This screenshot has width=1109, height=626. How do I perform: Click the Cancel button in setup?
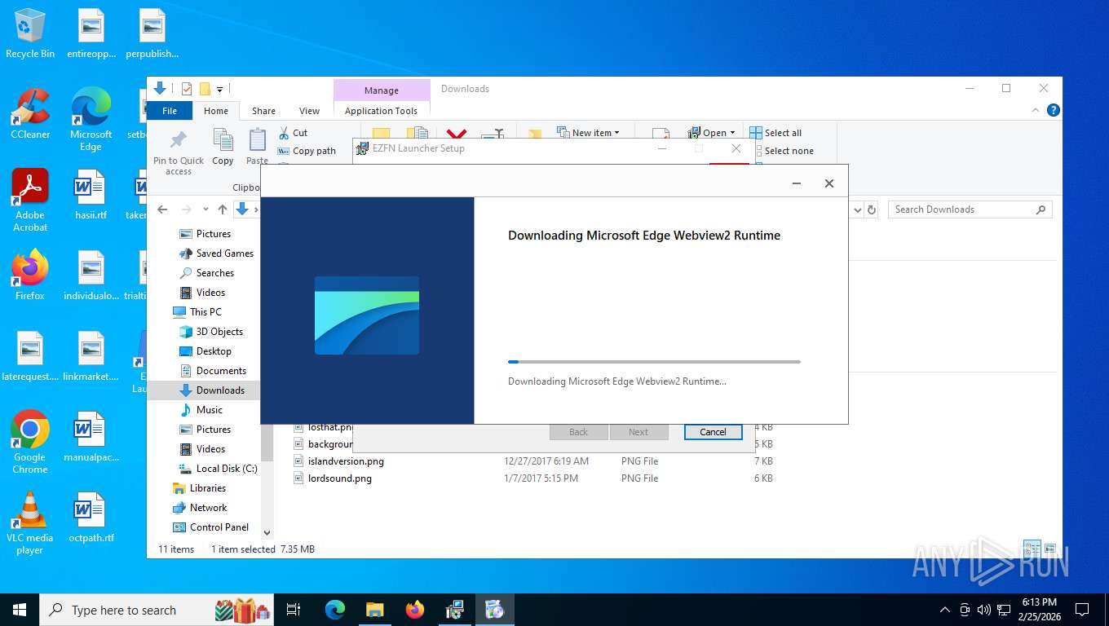(x=713, y=432)
